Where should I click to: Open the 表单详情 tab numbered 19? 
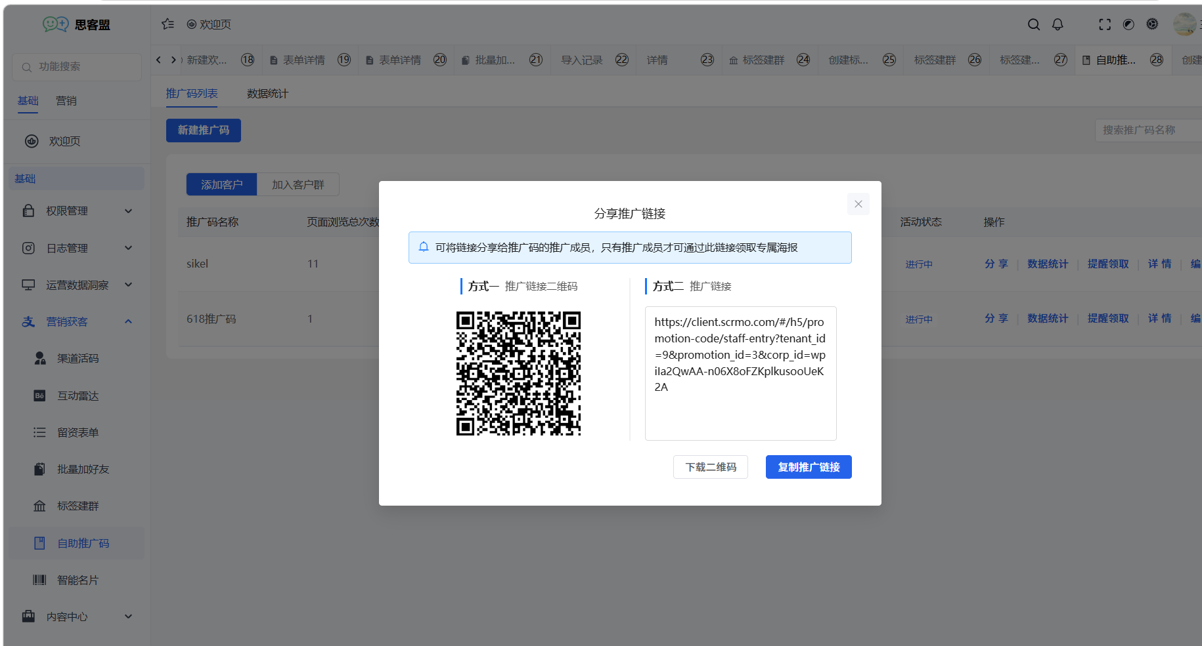(309, 60)
